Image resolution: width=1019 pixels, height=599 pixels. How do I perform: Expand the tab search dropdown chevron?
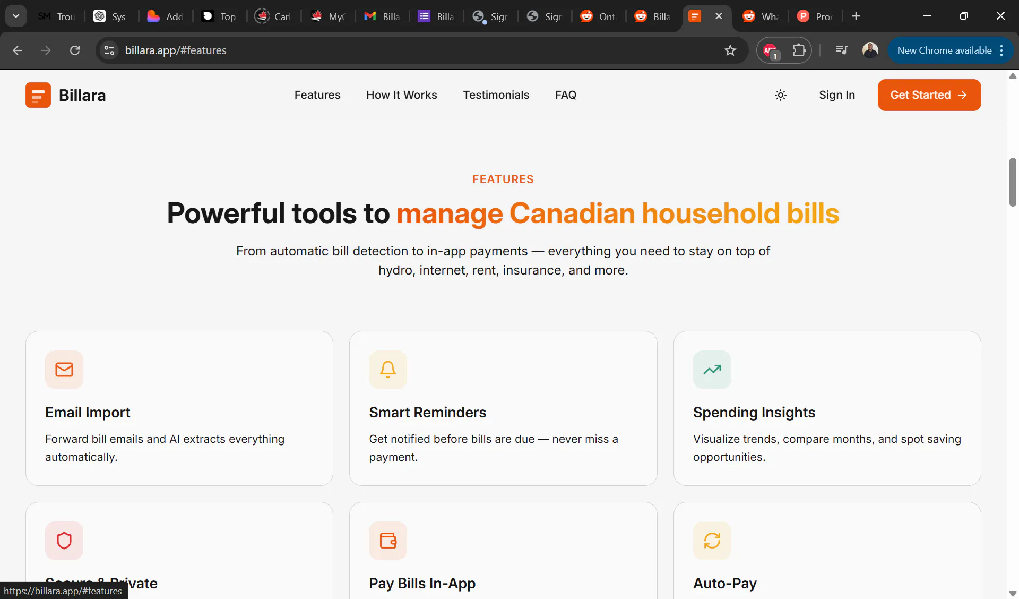pyautogui.click(x=16, y=16)
